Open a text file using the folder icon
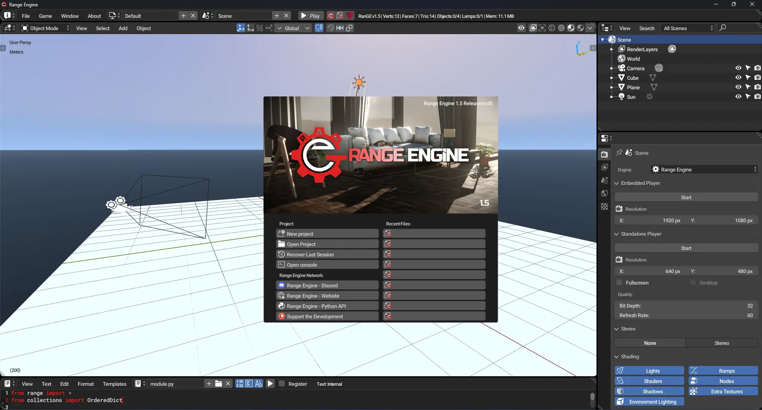 pyautogui.click(x=219, y=383)
